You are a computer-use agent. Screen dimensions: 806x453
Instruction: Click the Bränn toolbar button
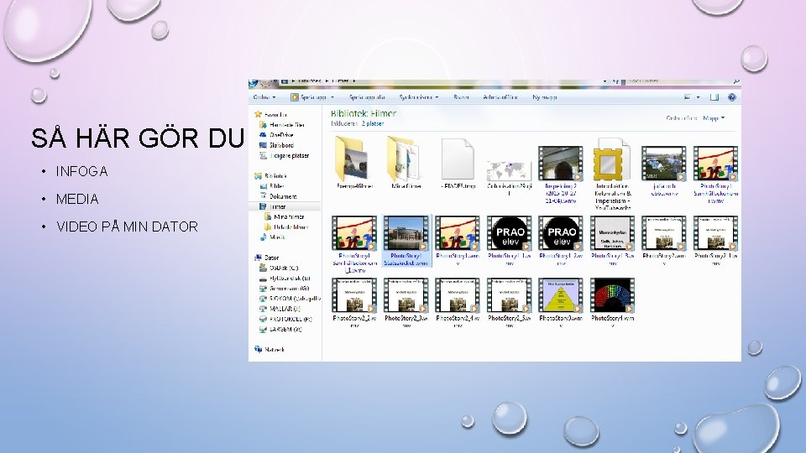(x=461, y=97)
